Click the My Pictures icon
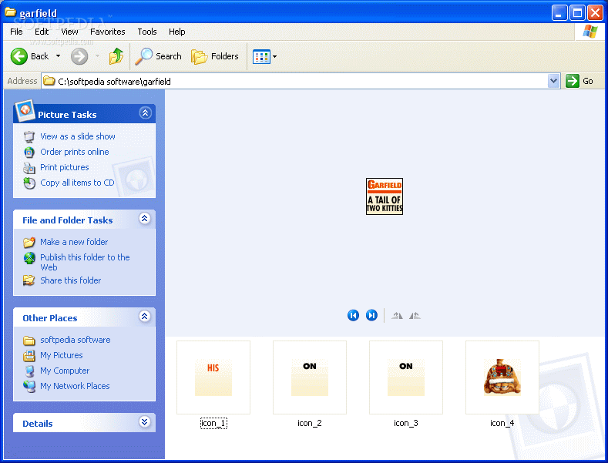Screen dimensions: 608x463 [29, 356]
